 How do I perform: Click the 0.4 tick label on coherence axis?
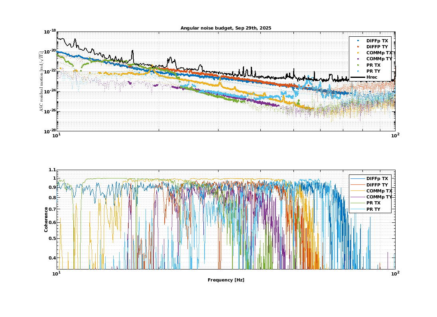(x=51, y=258)
